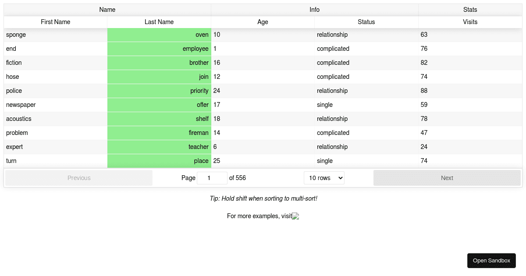The image size is (526, 276).
Task: Sort entries by Visits column header
Action: click(x=470, y=22)
